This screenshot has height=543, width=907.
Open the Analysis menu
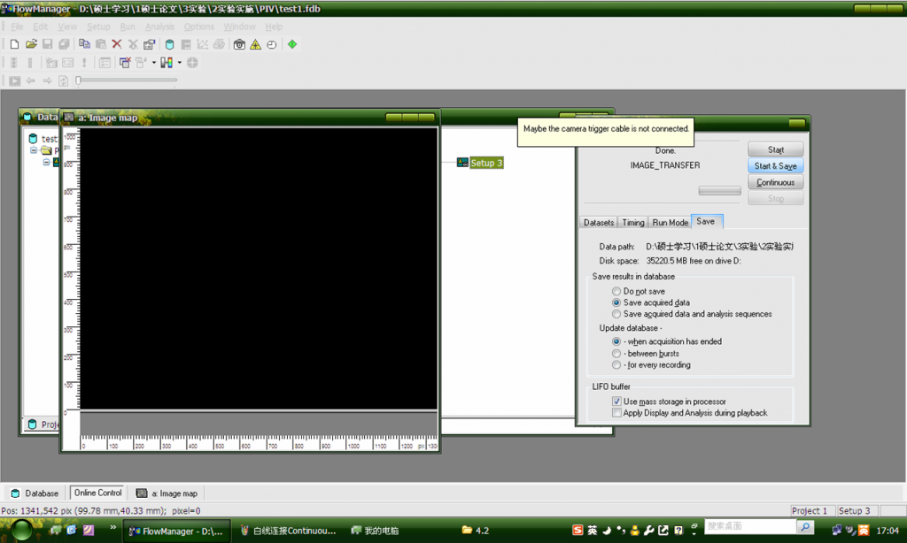tap(159, 27)
